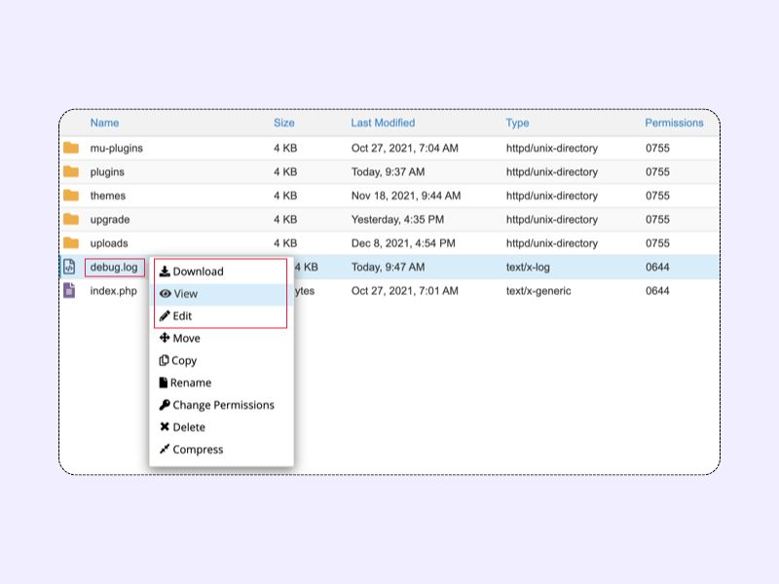The height and width of the screenshot is (584, 779).
Task: Click the 0644 permissions of index.php
Action: pos(657,291)
